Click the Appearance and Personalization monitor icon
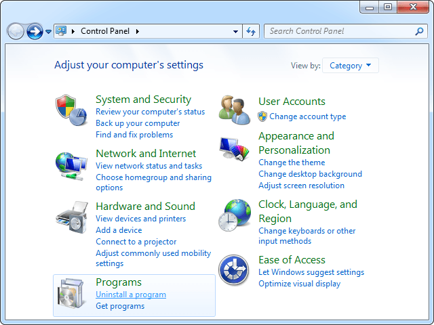Image resolution: width=434 pixels, height=325 pixels. click(234, 149)
